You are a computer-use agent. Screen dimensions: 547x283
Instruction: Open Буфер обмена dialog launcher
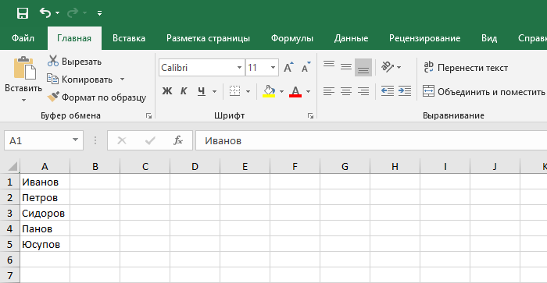point(148,116)
